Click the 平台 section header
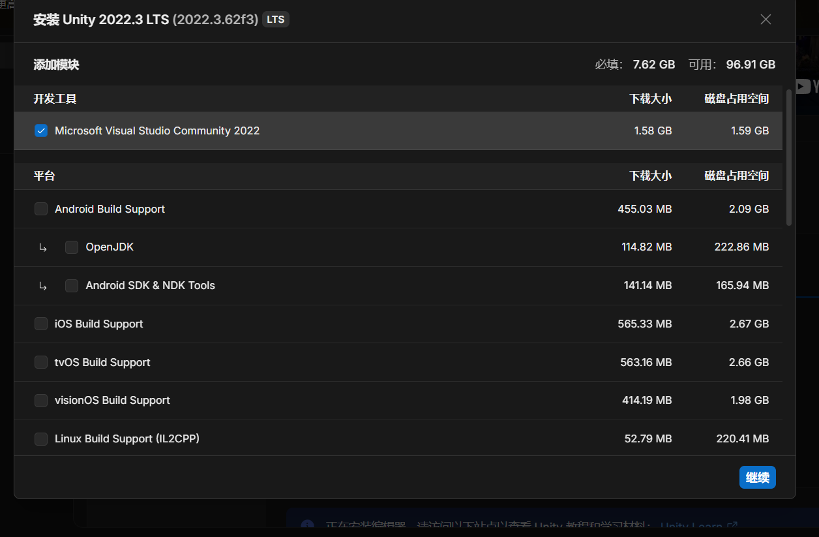The width and height of the screenshot is (819, 537). [x=44, y=176]
